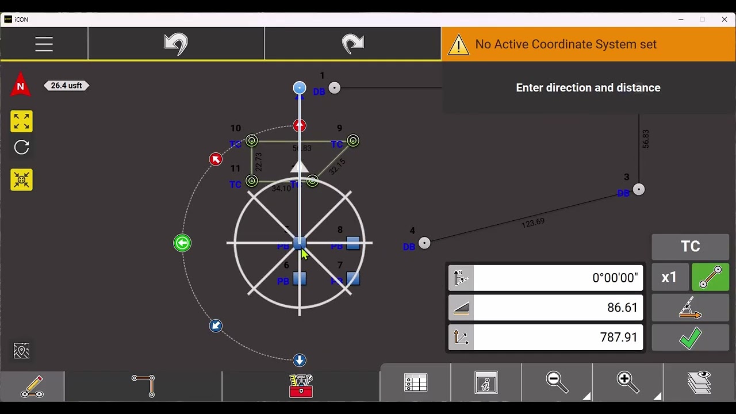
Task: Click the red up-arrow direction handle
Action: (x=300, y=125)
